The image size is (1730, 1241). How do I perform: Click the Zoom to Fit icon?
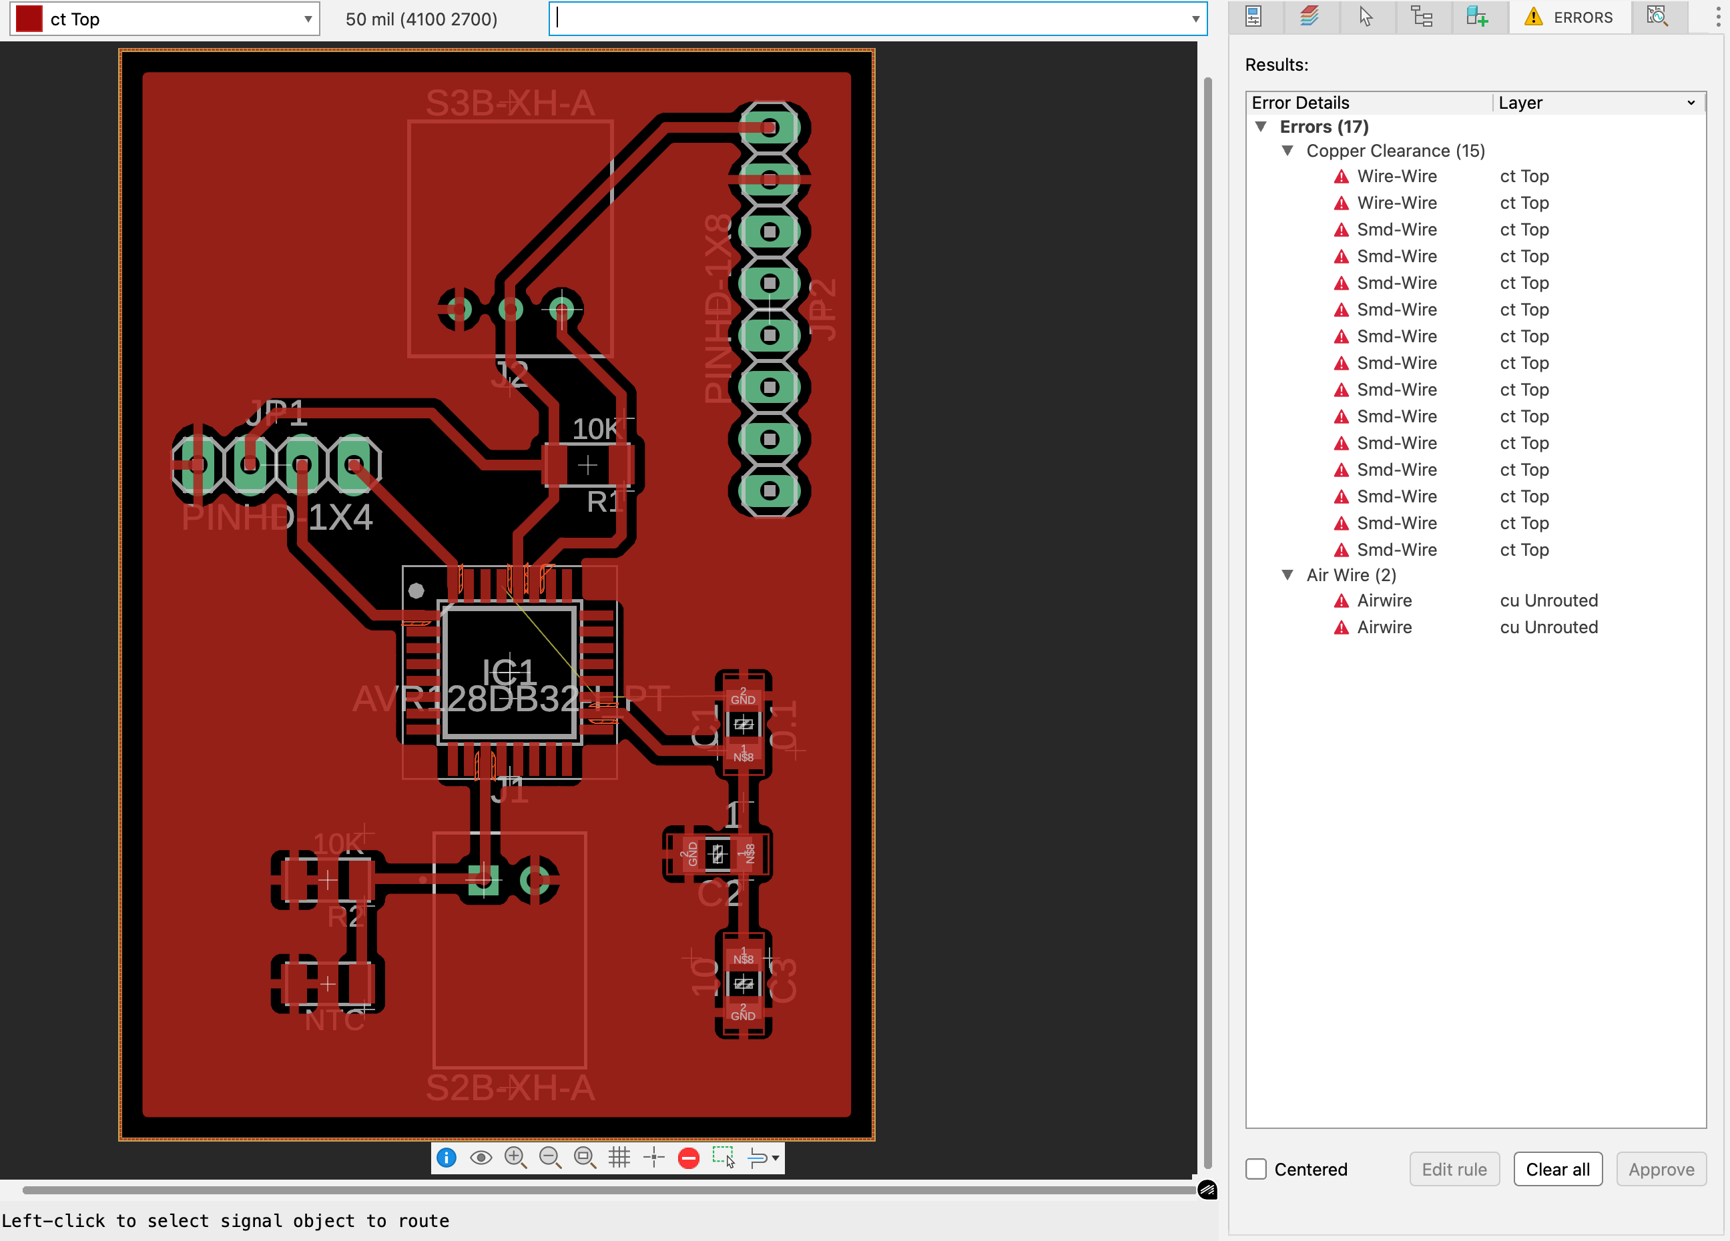click(584, 1158)
